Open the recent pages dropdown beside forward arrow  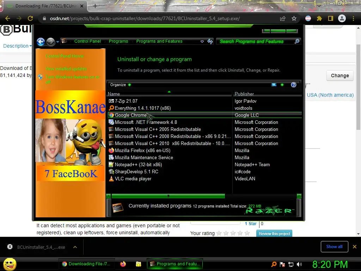[x=57, y=42]
